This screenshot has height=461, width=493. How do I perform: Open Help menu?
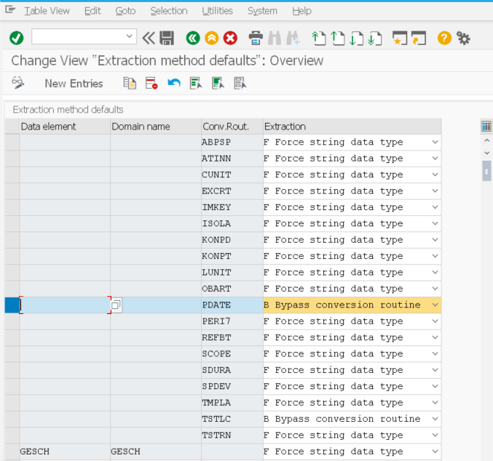click(x=301, y=11)
